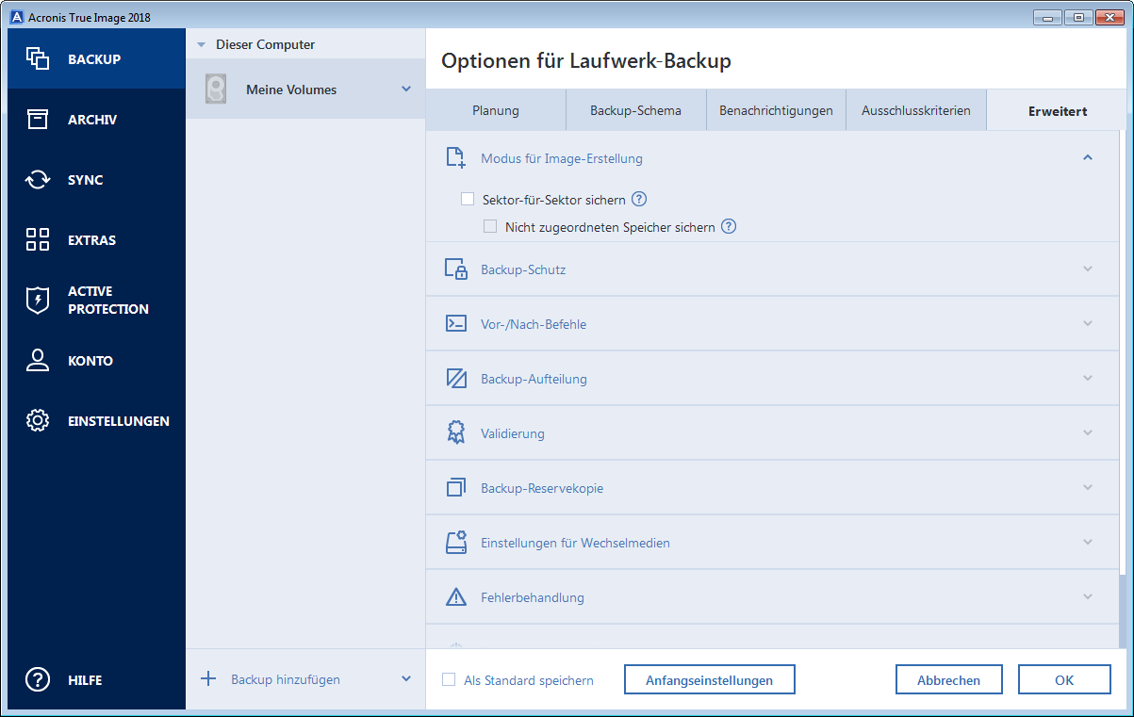Click the Anfangseinstellungen button
The width and height of the screenshot is (1134, 717).
pos(709,679)
